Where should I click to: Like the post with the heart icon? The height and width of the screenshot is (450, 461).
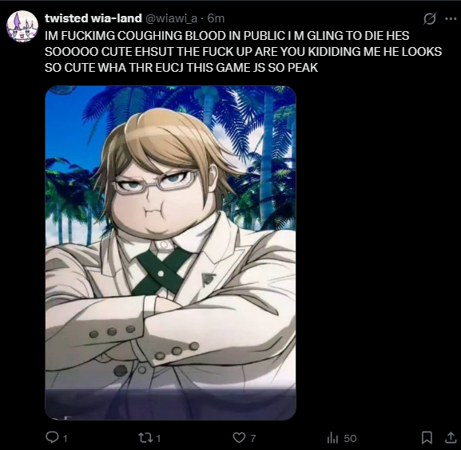(x=239, y=438)
